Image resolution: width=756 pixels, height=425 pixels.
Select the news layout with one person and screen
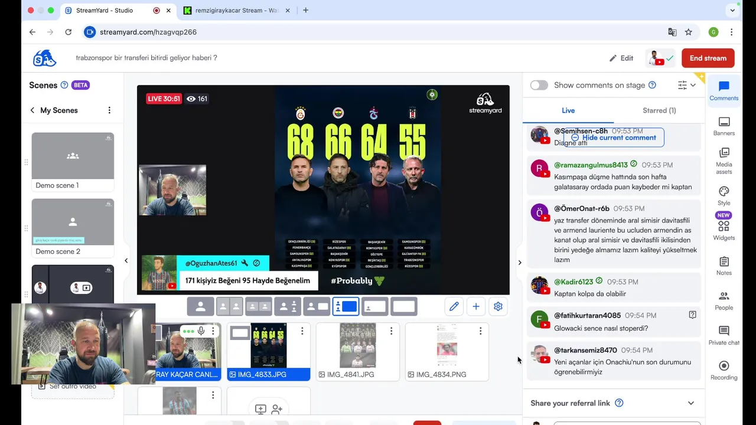click(x=317, y=306)
